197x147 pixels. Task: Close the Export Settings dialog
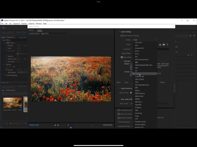[173, 26]
